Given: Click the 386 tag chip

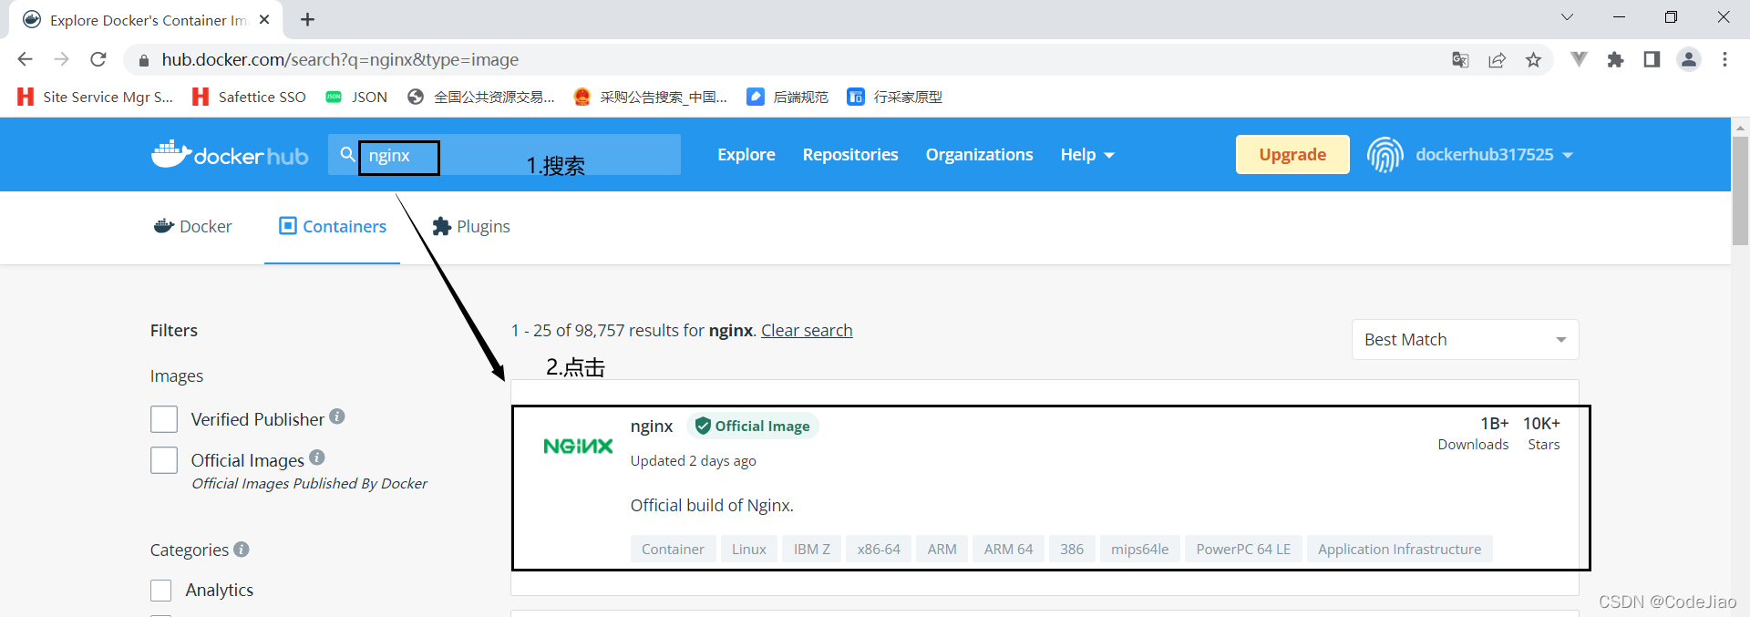Looking at the screenshot, I should [1072, 550].
